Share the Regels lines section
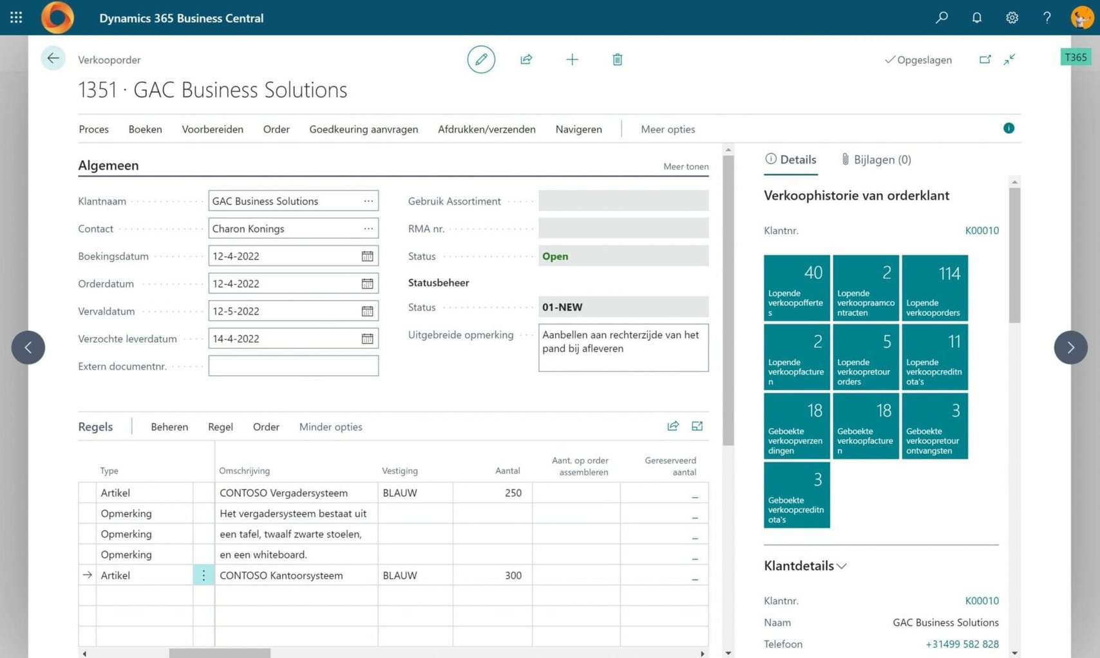The image size is (1100, 658). [673, 426]
